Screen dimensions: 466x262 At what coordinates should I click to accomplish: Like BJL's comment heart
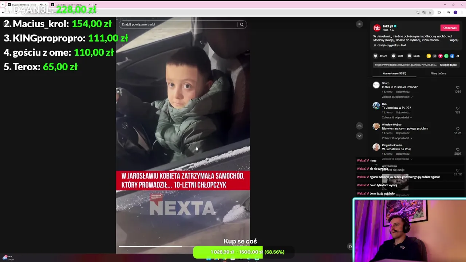pos(458,108)
